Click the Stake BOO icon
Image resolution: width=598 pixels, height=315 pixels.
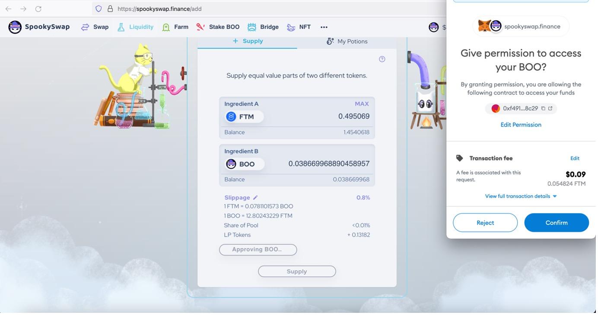coord(200,27)
